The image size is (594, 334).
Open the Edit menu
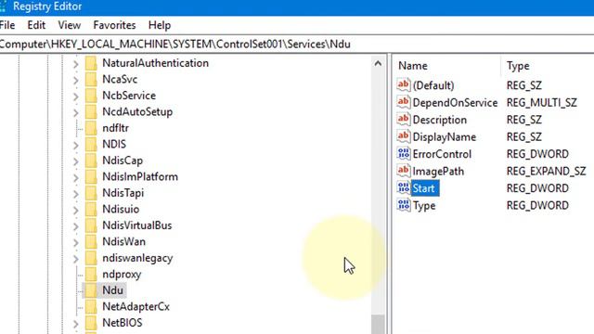click(36, 25)
